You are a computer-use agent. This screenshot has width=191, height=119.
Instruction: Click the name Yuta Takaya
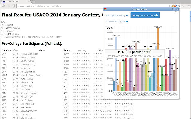pos(27,79)
